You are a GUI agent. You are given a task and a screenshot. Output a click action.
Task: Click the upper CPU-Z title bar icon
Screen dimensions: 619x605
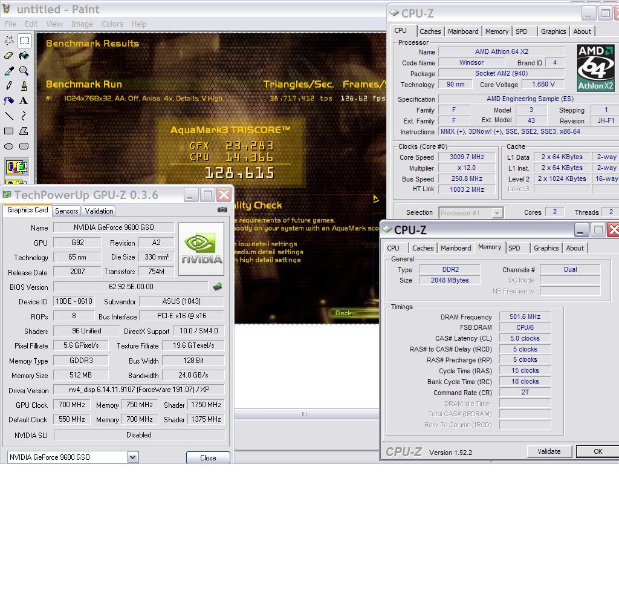pyautogui.click(x=394, y=13)
